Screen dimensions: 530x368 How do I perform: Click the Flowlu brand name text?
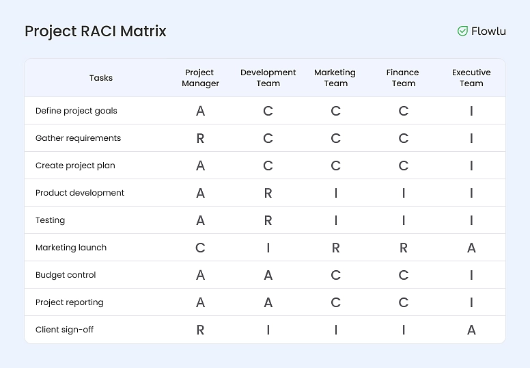[488, 31]
